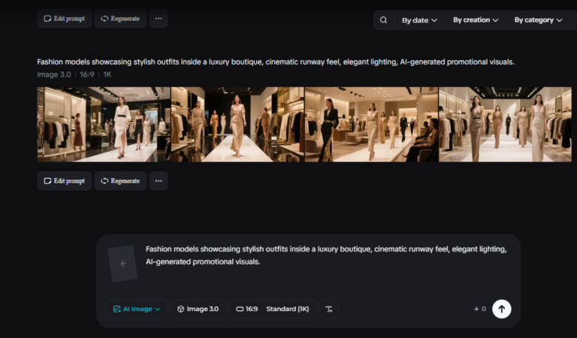
Task: Open the 16:9 Standard (1K) ratio settings
Action: pos(273,309)
